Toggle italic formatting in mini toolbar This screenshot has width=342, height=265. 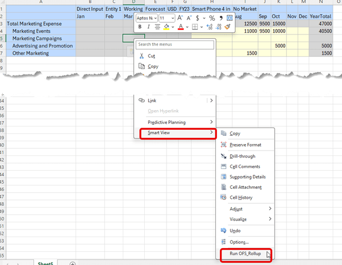149,27
